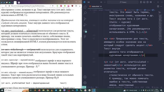Click the VS Code command center search box
This screenshot has width=164, height=92.
123,2
